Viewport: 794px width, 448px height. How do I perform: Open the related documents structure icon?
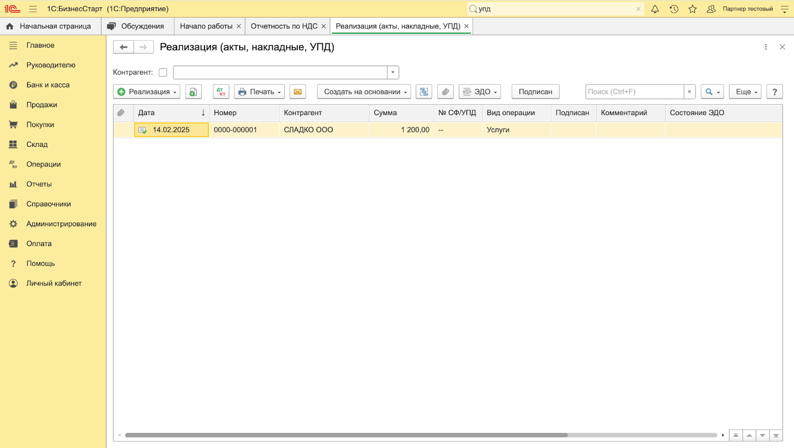pos(424,92)
